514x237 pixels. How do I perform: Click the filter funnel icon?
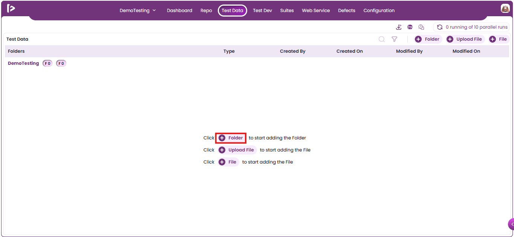click(x=395, y=39)
